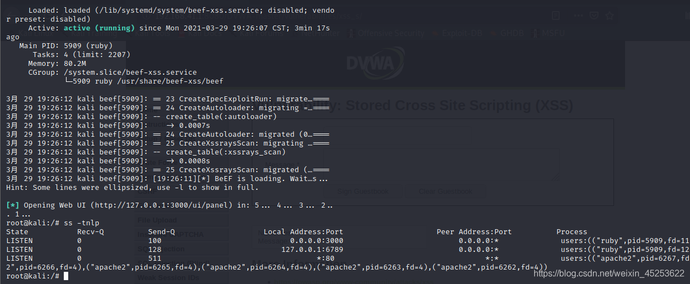The image size is (690, 284).
Task: Click the 'Tasks: 4 (limit: 2207)' line
Action: coord(82,54)
